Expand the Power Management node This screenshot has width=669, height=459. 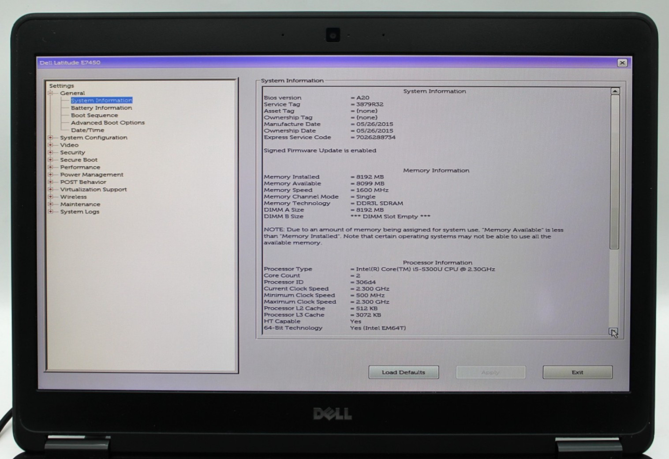coord(50,175)
